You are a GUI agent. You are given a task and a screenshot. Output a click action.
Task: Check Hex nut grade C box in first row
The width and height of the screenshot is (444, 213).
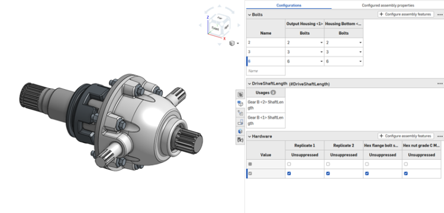point(406,164)
